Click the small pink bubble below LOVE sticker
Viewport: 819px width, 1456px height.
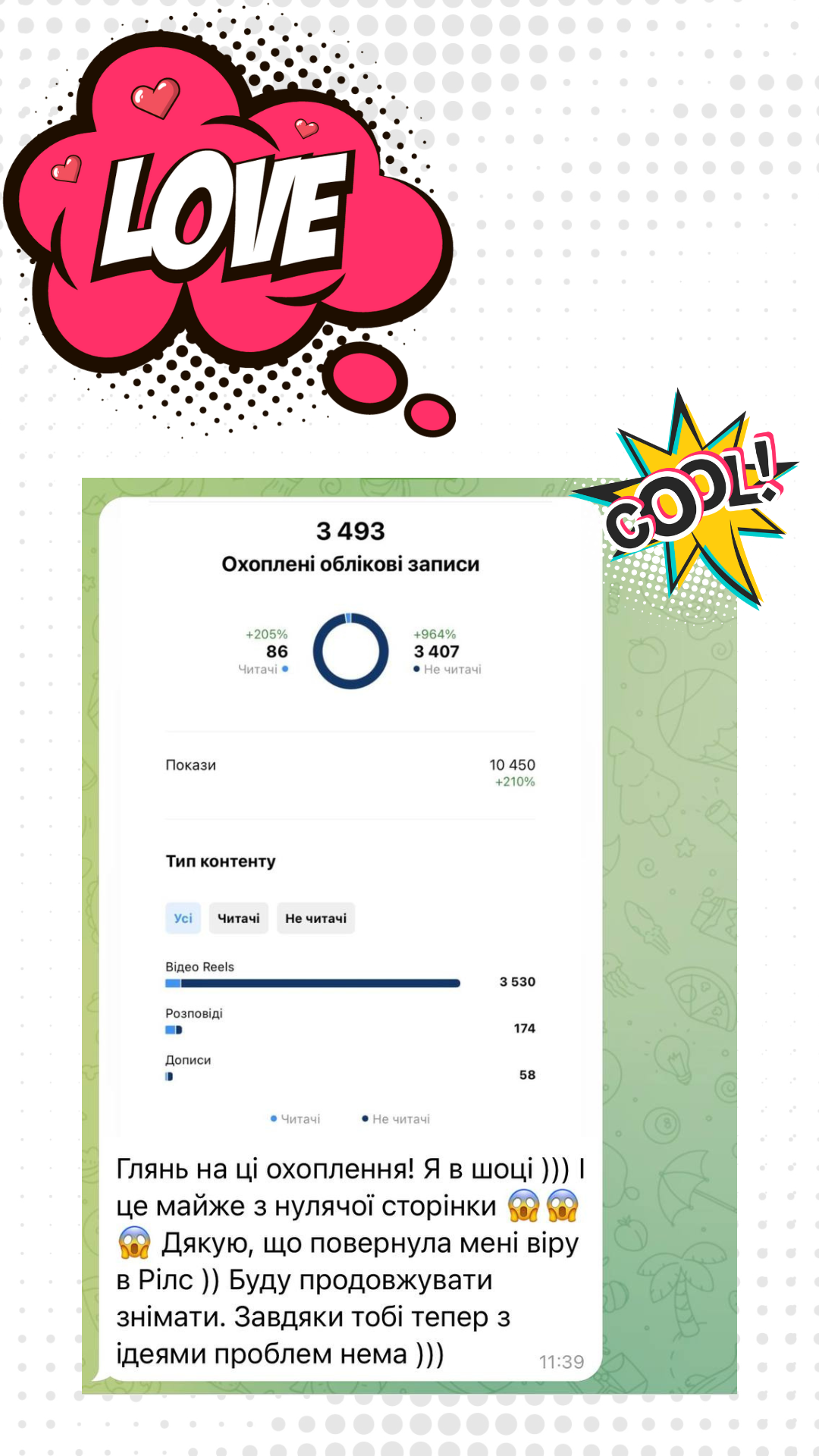(430, 415)
